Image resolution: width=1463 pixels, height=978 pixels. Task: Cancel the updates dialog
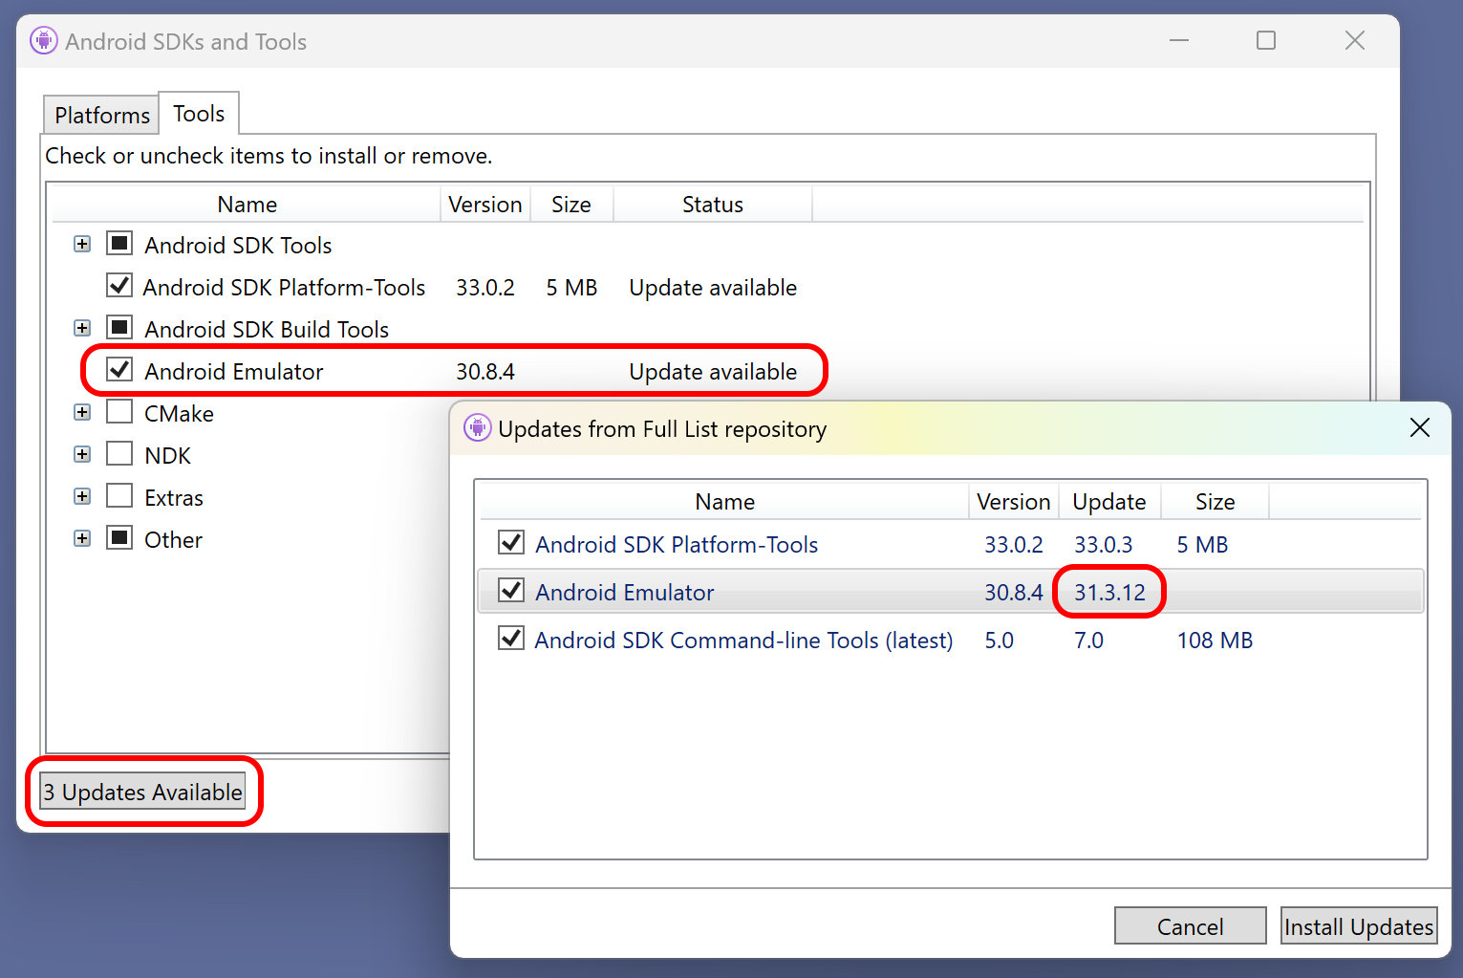[x=1190, y=925]
